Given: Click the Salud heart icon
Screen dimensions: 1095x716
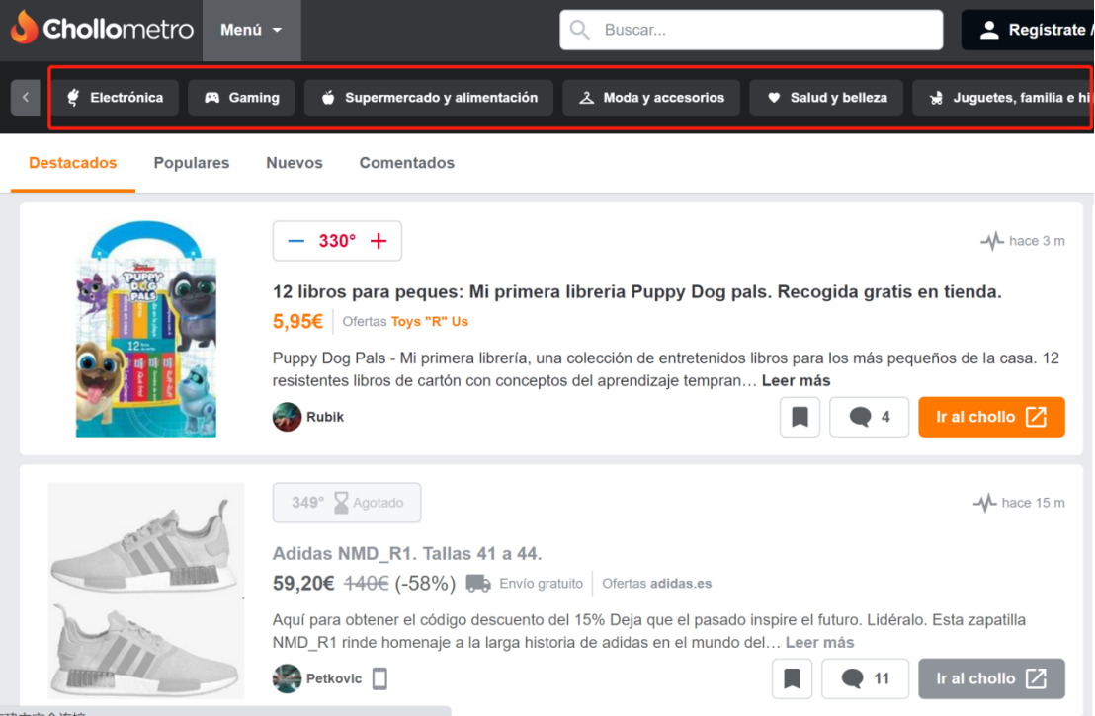Looking at the screenshot, I should click(x=774, y=98).
